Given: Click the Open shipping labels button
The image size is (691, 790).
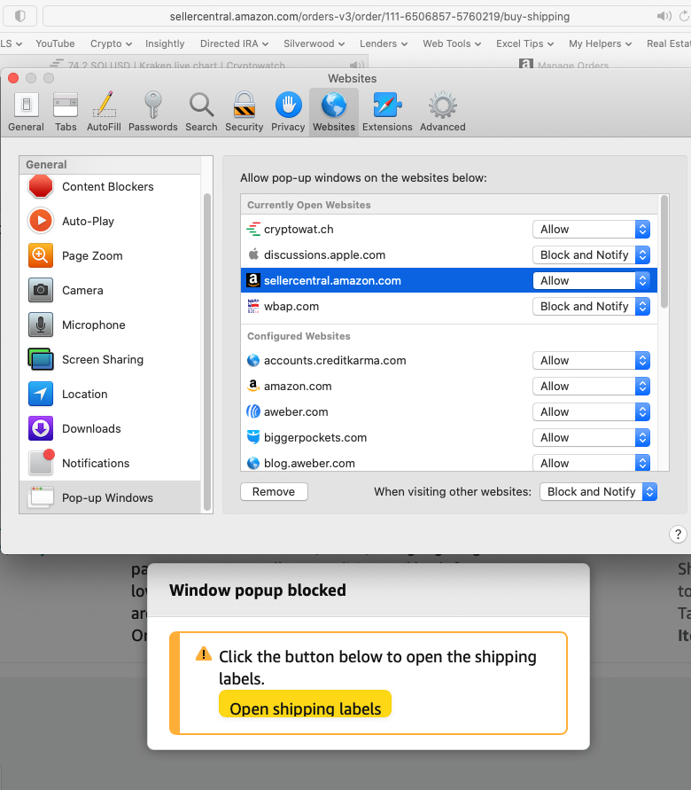Looking at the screenshot, I should 305,704.
